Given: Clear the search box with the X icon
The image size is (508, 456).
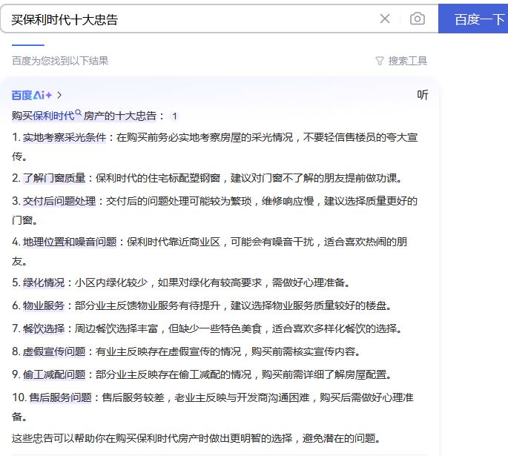Looking at the screenshot, I should [385, 19].
